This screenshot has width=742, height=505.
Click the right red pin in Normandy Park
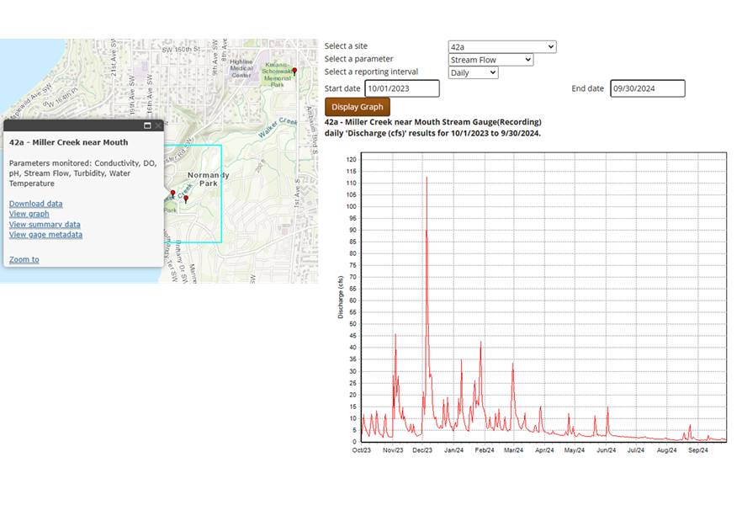(x=186, y=199)
